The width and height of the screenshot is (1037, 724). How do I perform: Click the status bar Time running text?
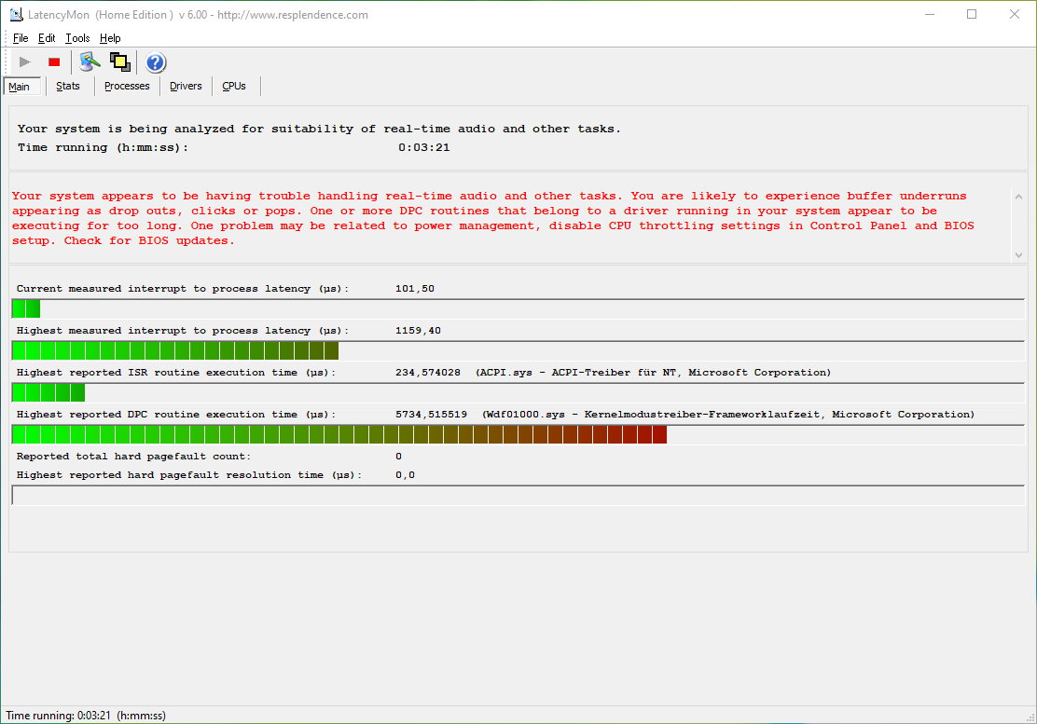tap(86, 716)
